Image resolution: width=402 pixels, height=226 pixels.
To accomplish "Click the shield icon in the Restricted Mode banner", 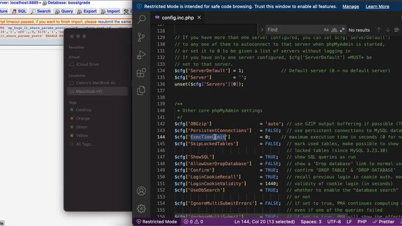I will pos(139,6).
